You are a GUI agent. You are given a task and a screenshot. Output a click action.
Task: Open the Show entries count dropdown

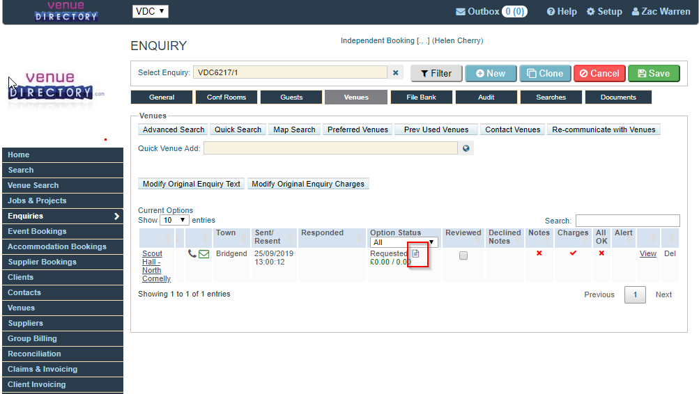coord(174,220)
